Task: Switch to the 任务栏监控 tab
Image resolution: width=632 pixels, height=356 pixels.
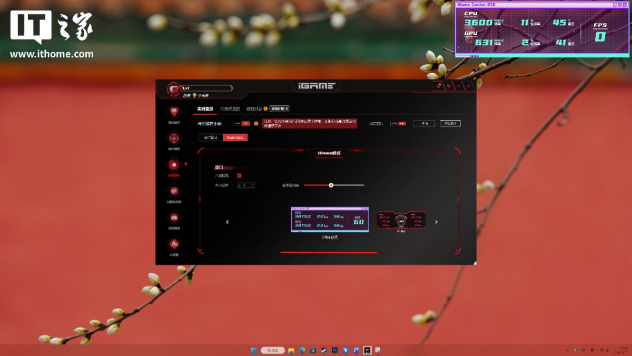Action: (230, 109)
